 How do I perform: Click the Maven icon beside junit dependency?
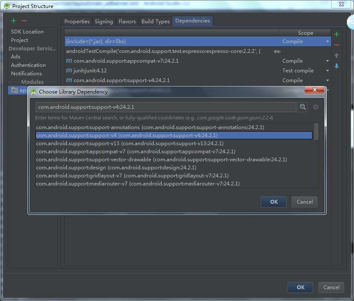(69, 70)
